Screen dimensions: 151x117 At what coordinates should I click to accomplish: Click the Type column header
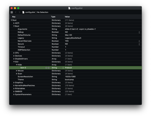point(53,17)
